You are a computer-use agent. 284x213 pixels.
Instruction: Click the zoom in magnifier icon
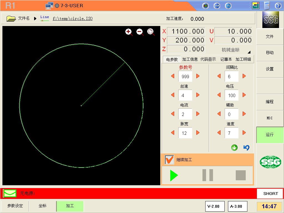[129, 32]
